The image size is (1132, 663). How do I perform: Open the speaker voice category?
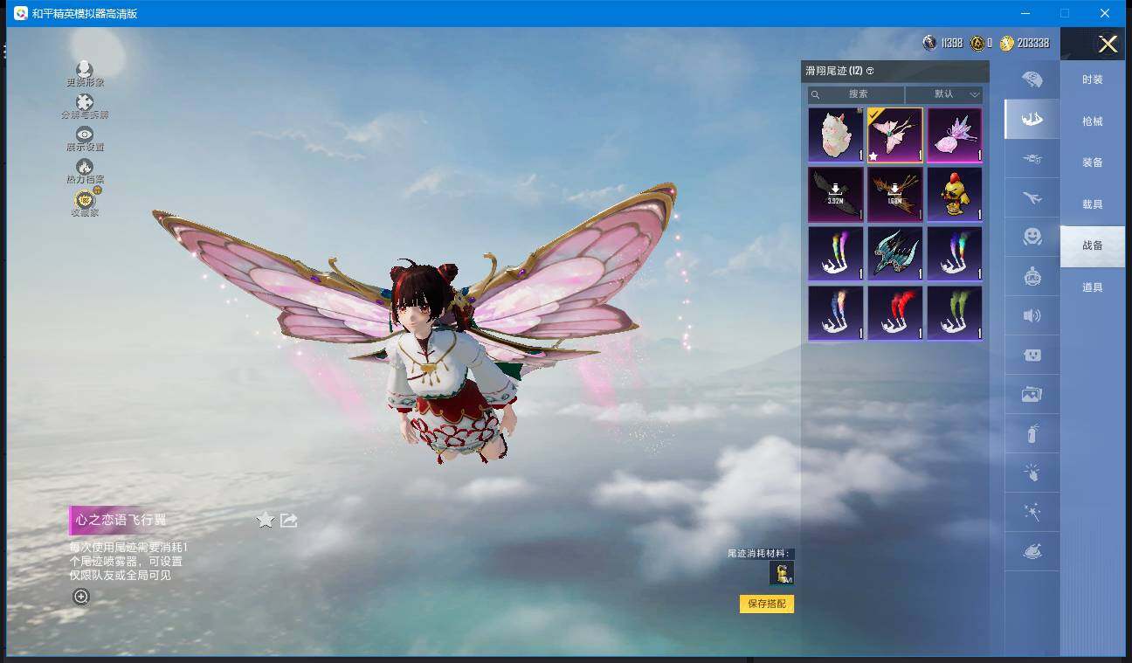click(1032, 315)
